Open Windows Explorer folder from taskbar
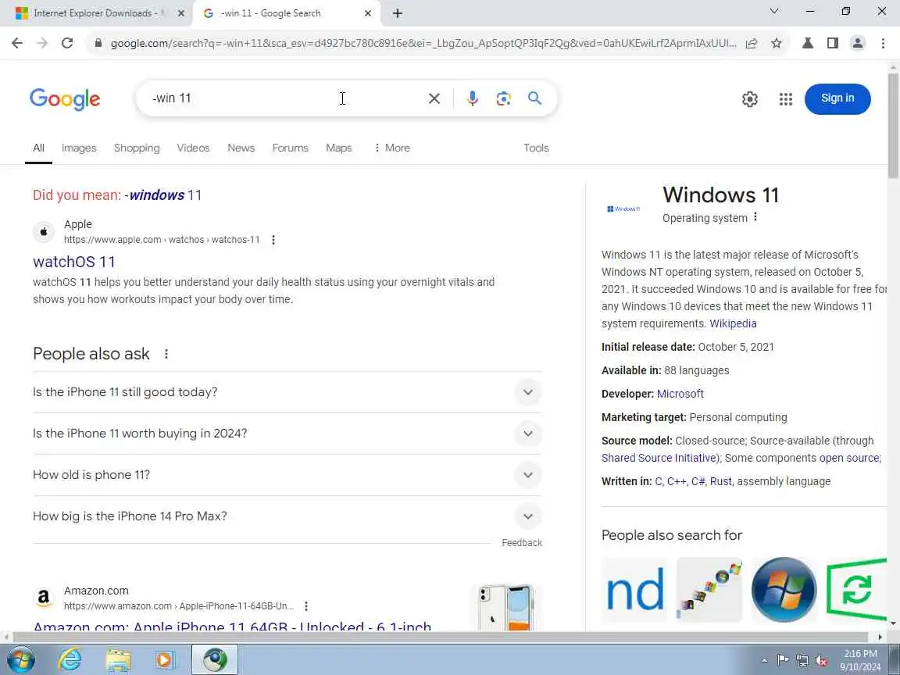Viewport: 900px width, 675px height. point(118,659)
